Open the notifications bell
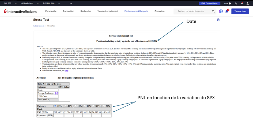Viewport: 253px width, 130px height. [227, 11]
